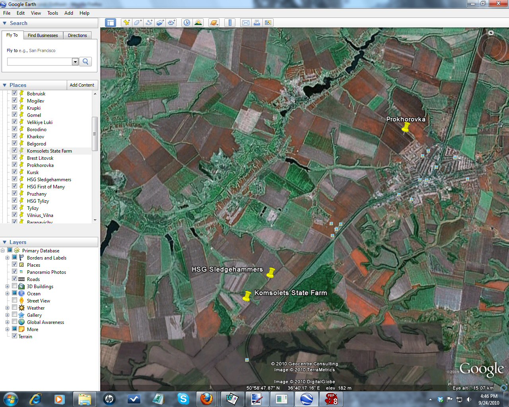Collapse the Search panel

coord(5,23)
